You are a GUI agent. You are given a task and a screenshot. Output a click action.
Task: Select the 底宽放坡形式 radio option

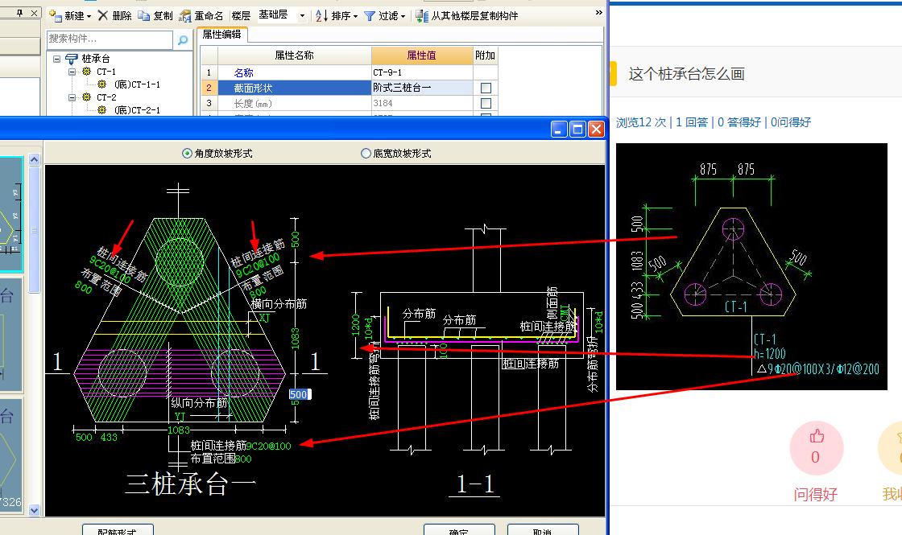366,154
